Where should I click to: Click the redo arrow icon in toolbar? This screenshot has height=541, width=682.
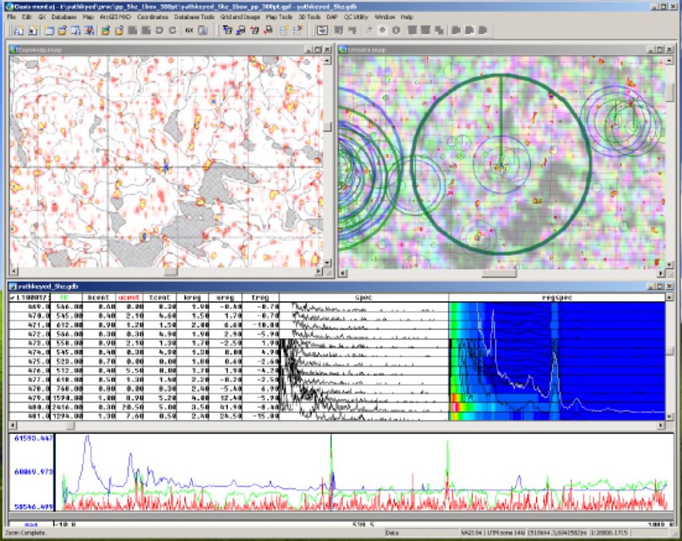click(x=172, y=31)
